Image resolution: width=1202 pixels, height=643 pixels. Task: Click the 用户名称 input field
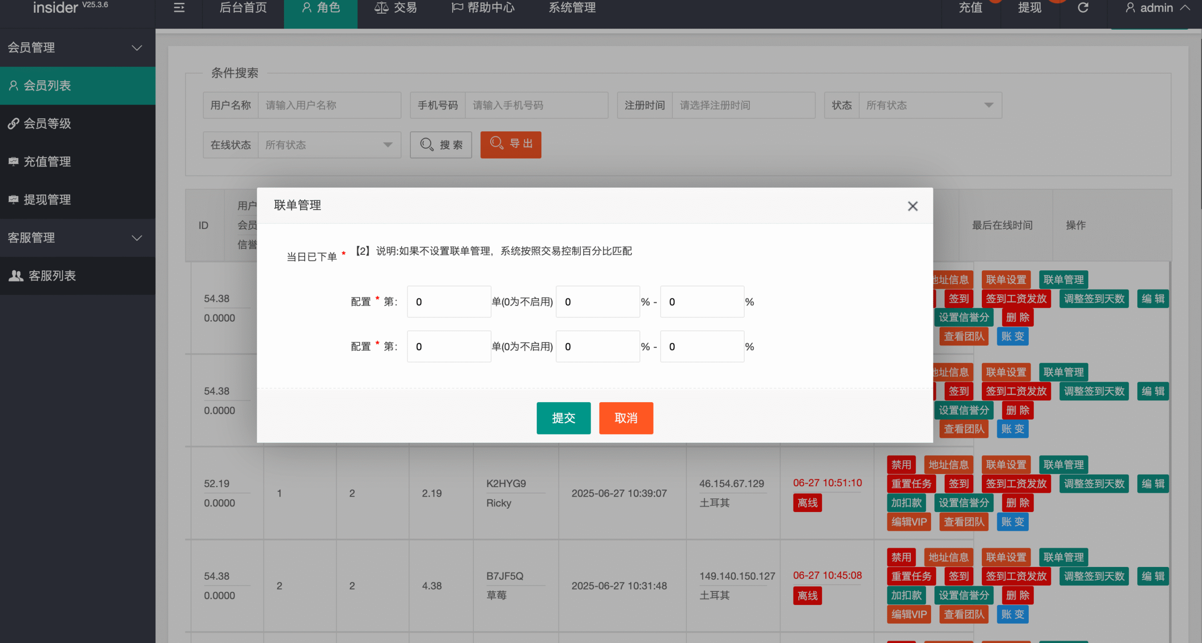(329, 105)
